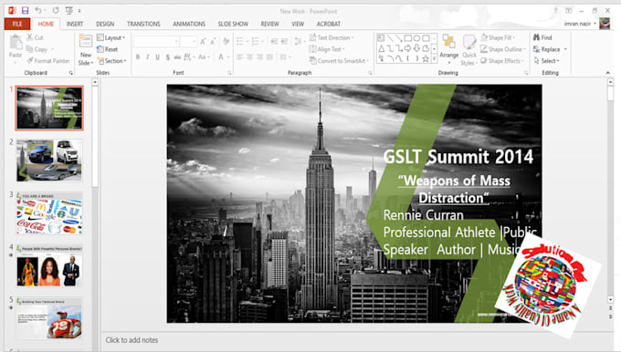
Task: Switch to the DESIGN tab
Action: pos(105,24)
